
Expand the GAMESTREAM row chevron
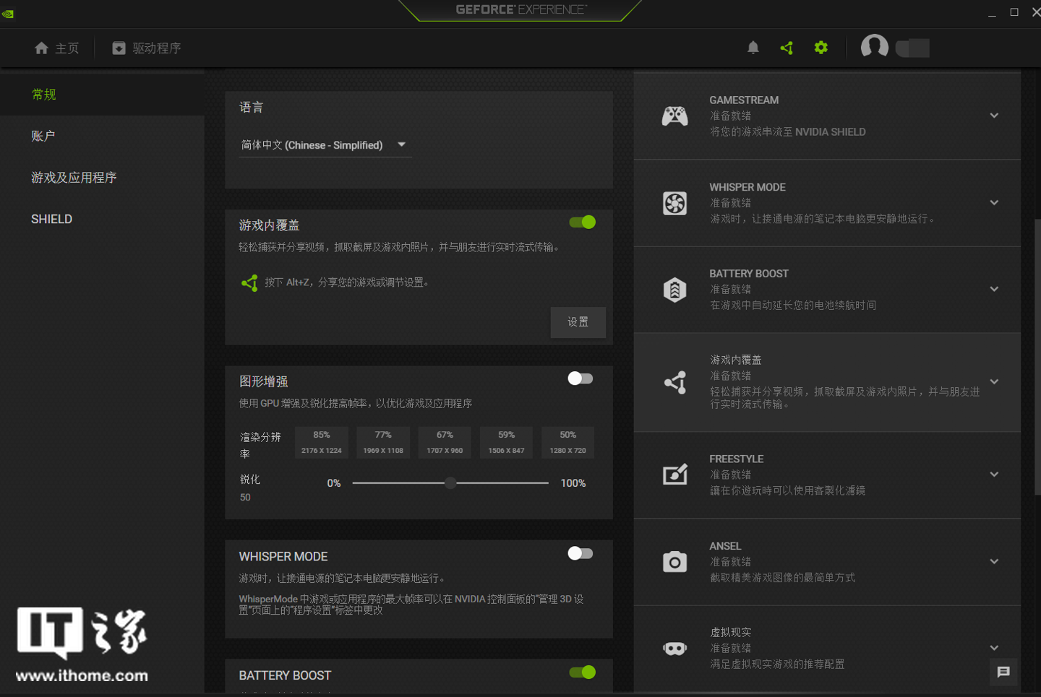point(994,116)
